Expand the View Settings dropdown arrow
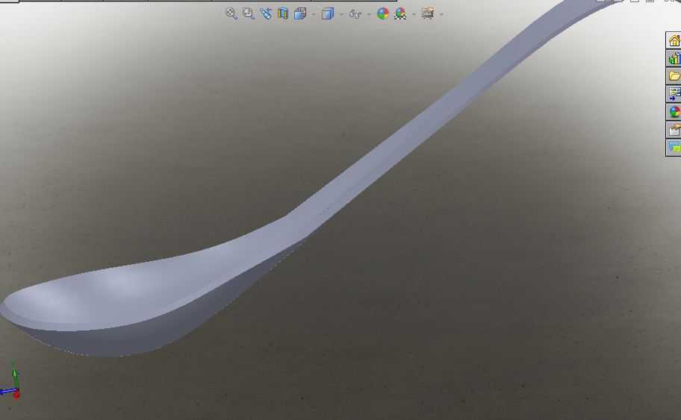The height and width of the screenshot is (420, 681). (x=442, y=14)
